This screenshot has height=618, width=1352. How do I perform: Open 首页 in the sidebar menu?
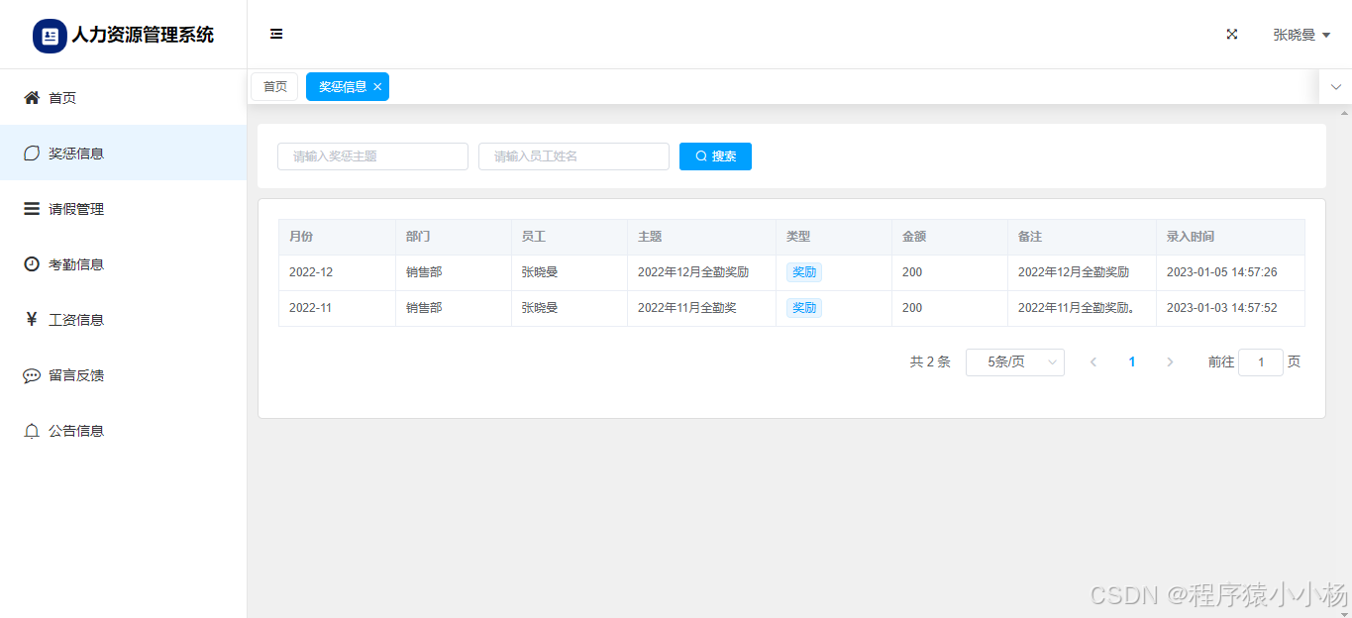[123, 97]
